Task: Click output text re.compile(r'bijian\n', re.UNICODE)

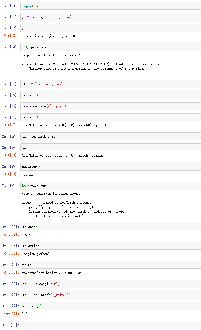Action: tap(53, 36)
